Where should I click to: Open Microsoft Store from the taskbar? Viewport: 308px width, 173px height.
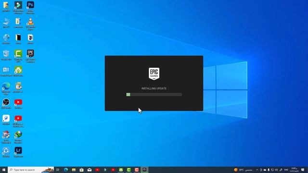pos(81,170)
